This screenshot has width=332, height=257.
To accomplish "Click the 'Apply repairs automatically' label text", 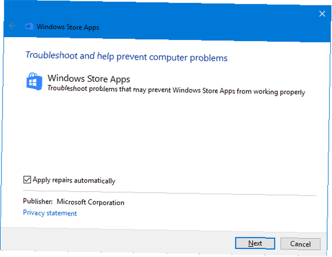I will tap(74, 180).
